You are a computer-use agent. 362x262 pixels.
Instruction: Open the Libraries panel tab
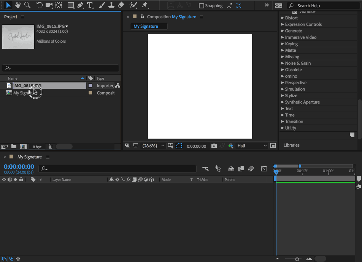tap(291, 145)
